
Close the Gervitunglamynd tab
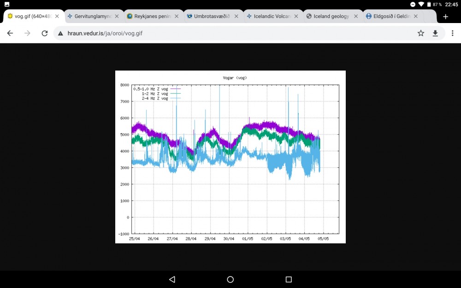click(117, 15)
